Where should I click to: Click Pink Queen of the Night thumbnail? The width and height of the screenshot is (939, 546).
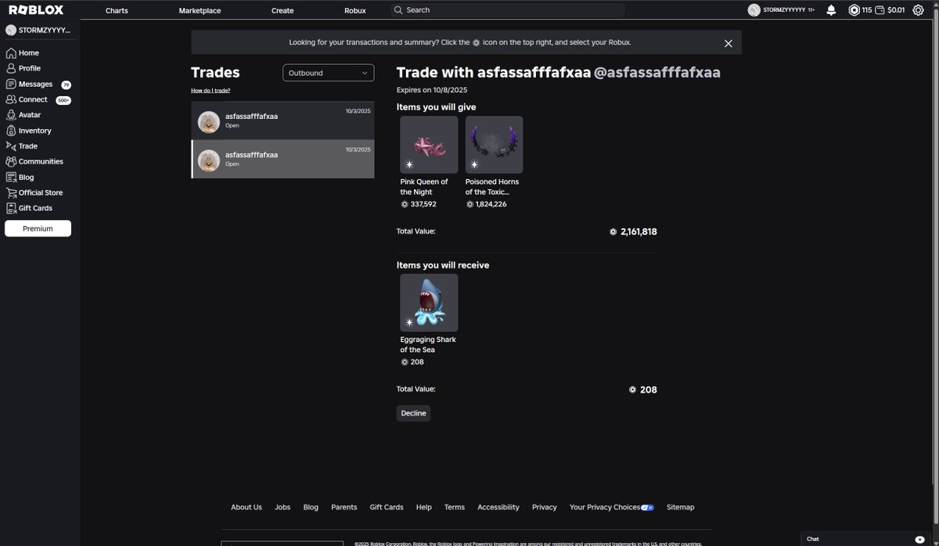pos(429,145)
